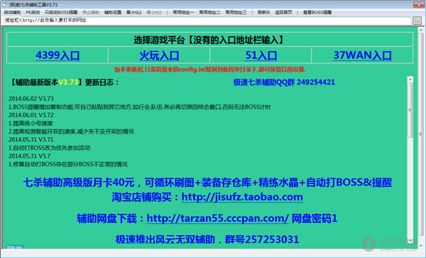
Task: Open the jisufz.taobao.com link
Action: click(x=242, y=197)
